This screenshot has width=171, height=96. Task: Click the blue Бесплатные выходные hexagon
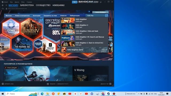38,44
